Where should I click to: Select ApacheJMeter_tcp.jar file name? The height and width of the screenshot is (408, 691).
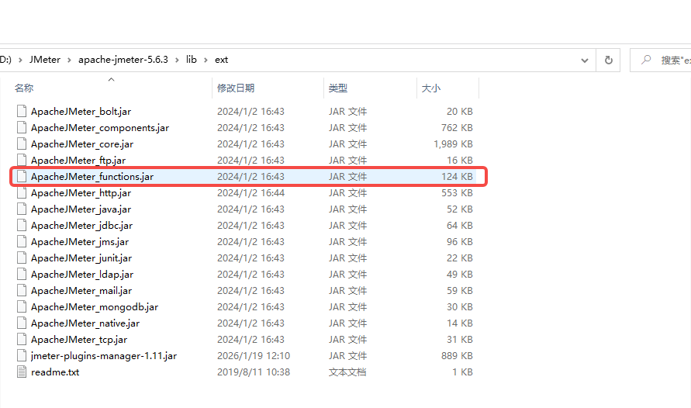[x=79, y=340]
